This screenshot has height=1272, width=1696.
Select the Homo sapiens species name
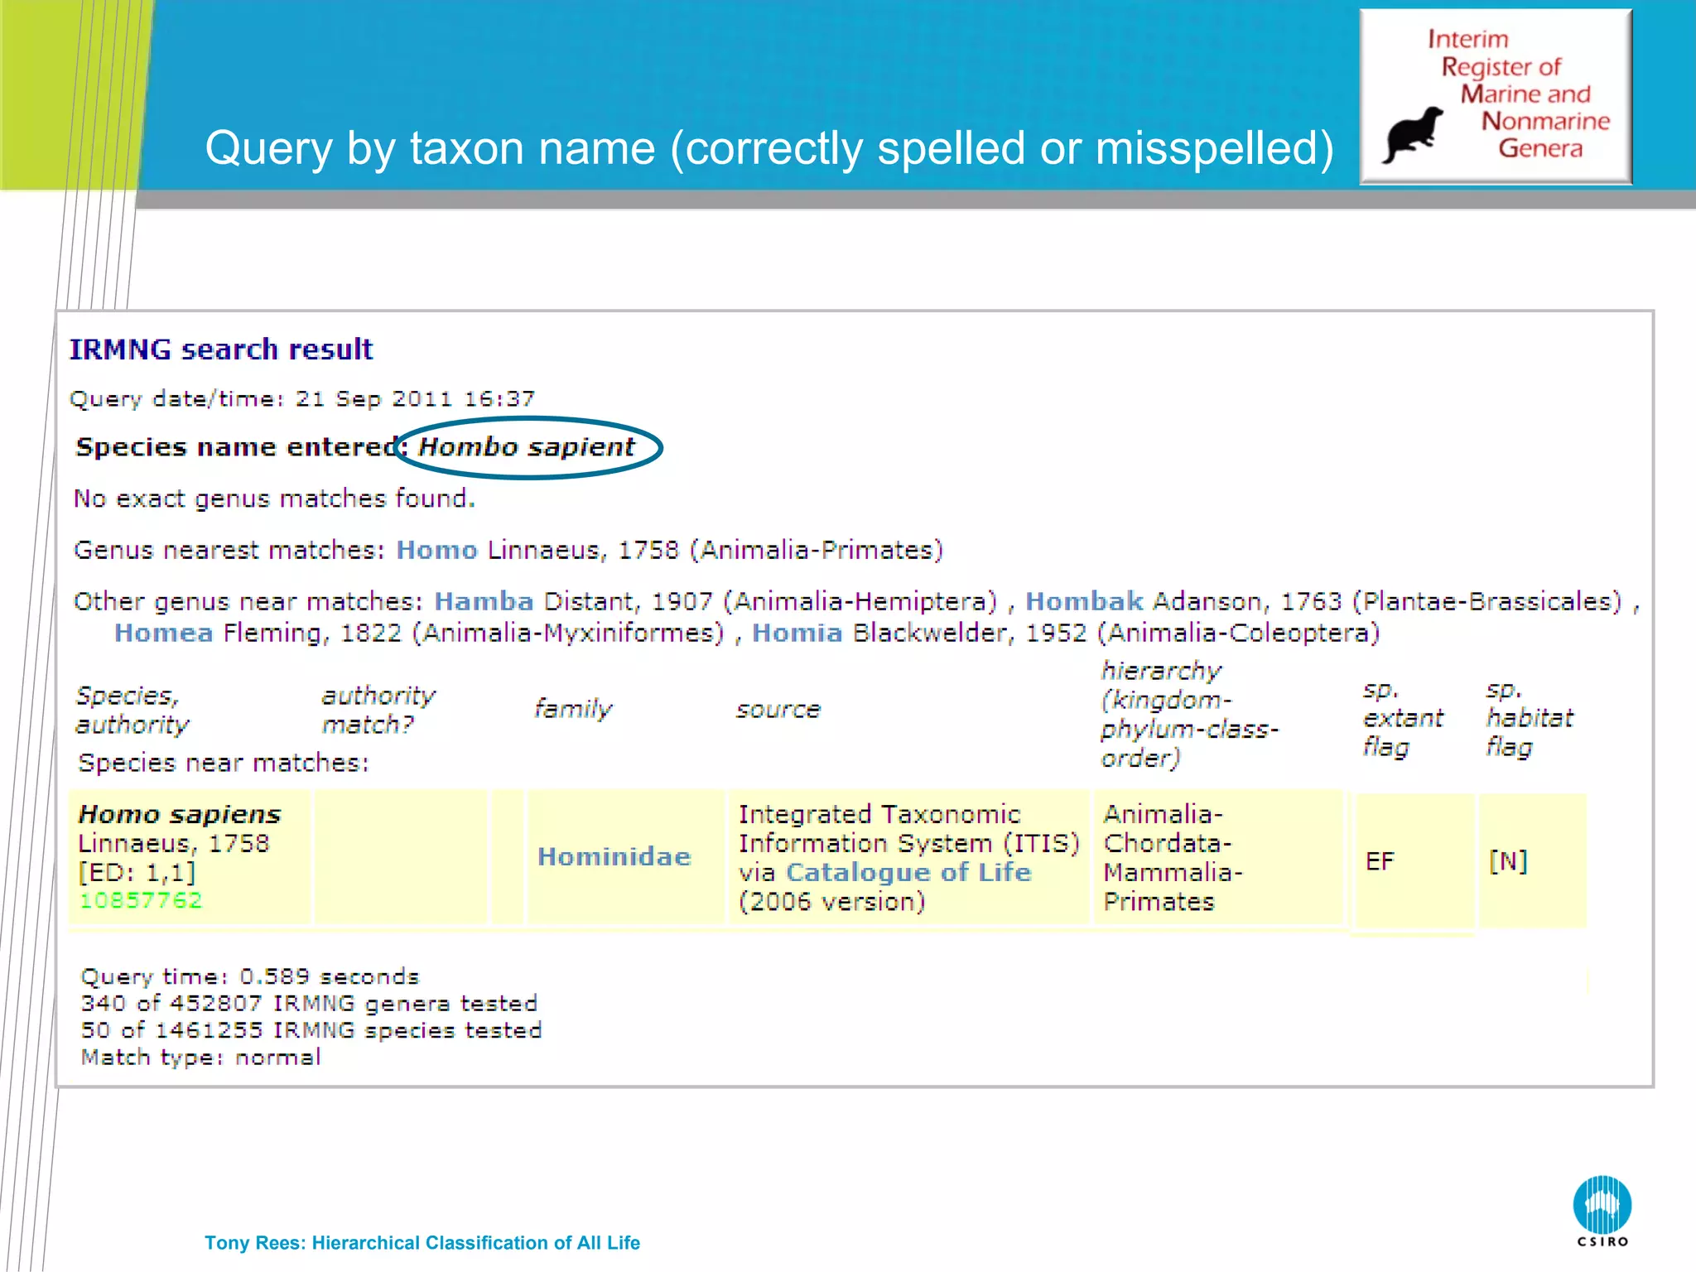coord(180,814)
